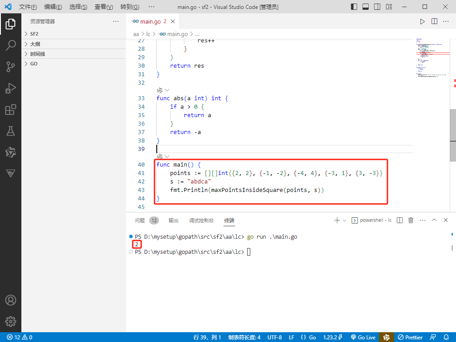Image resolution: width=456 pixels, height=342 pixels.
Task: Split the editor to the right
Action: tap(434, 21)
